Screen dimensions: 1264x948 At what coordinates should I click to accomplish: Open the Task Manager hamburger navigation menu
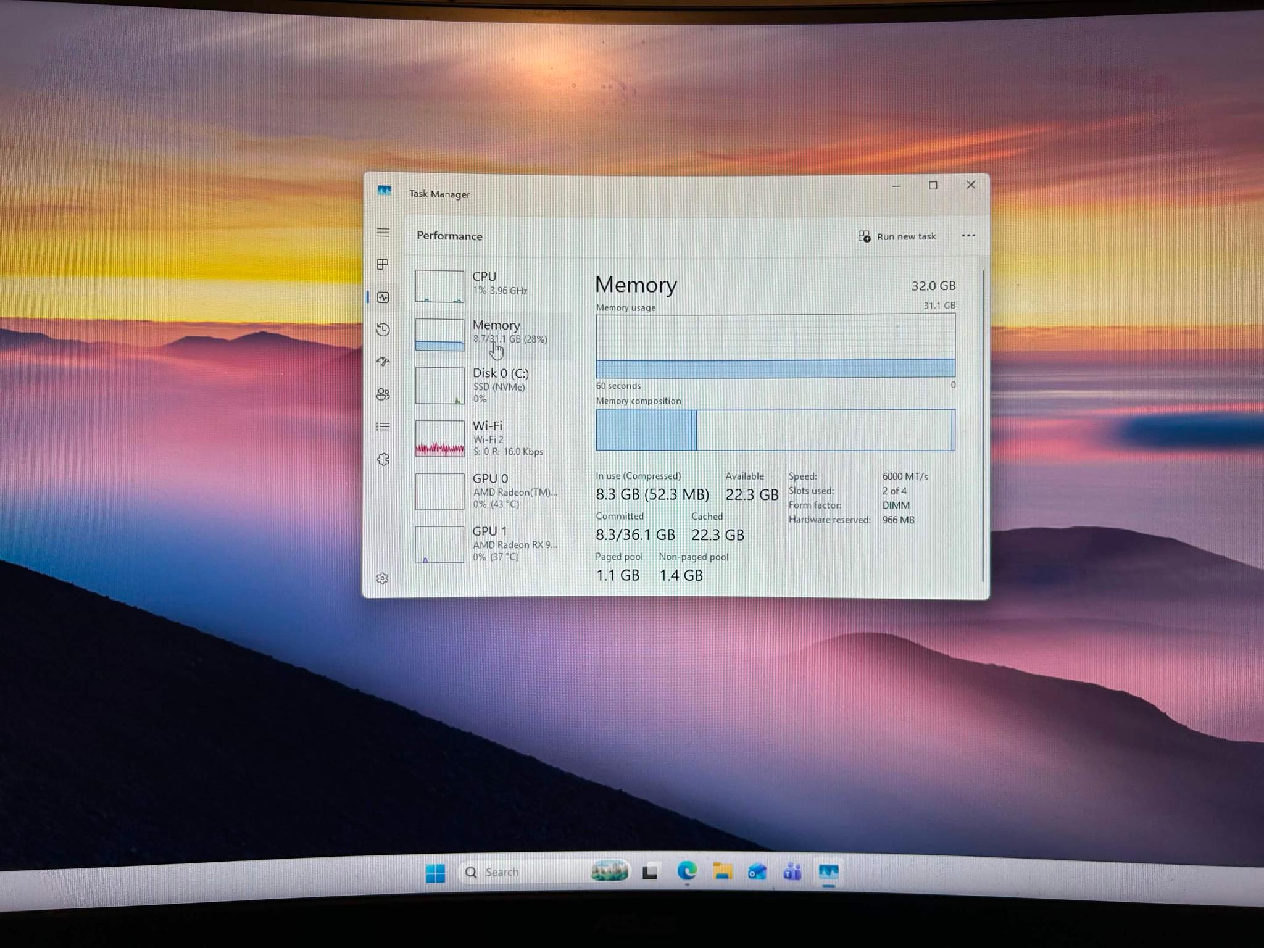pos(383,233)
